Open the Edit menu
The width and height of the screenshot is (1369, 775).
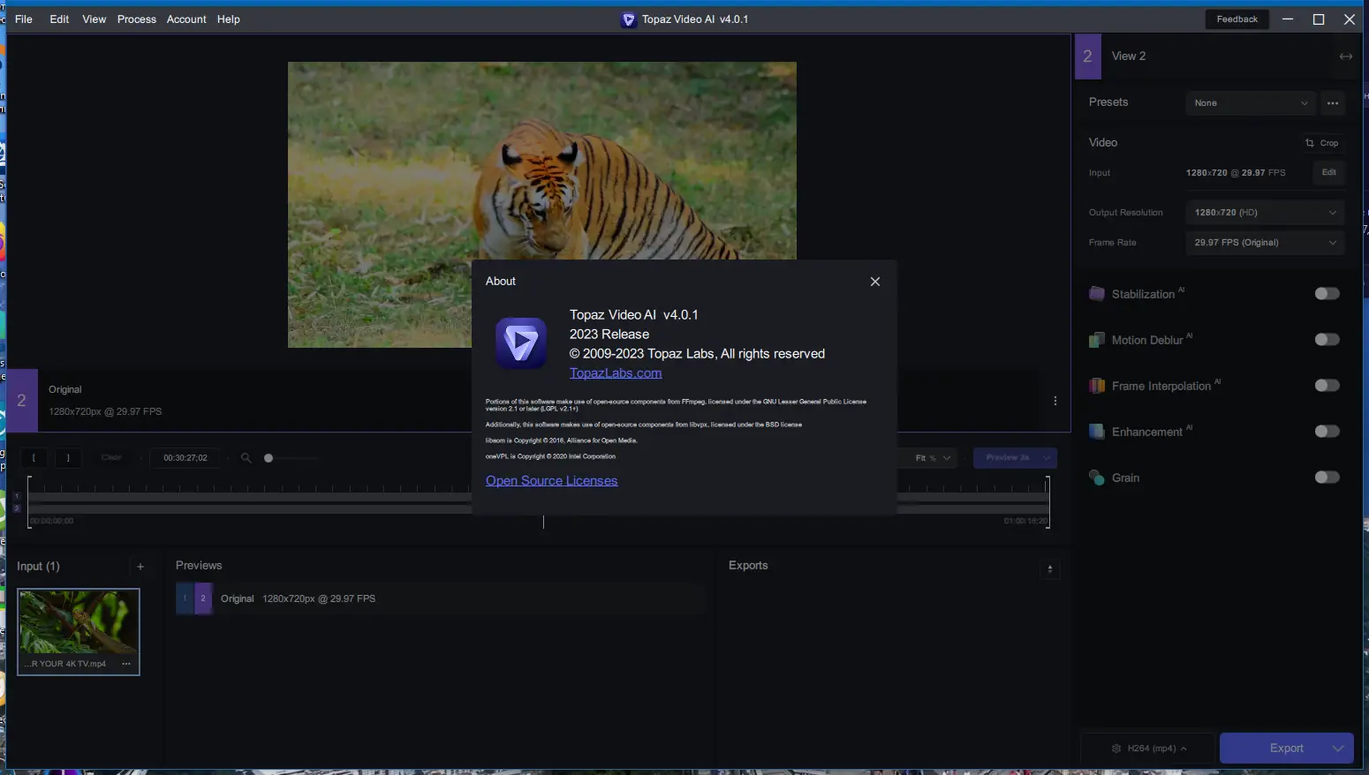coord(59,19)
